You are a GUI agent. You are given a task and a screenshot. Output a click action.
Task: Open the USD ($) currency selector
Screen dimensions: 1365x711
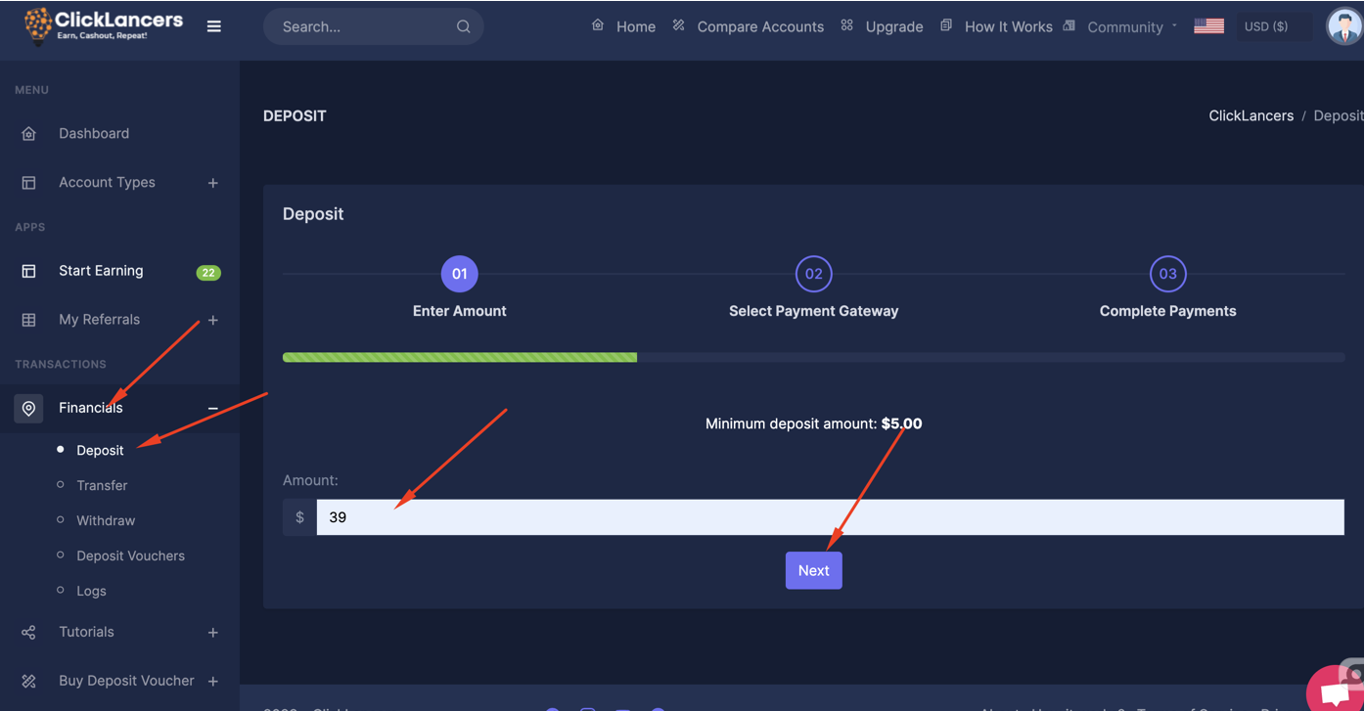1265,26
